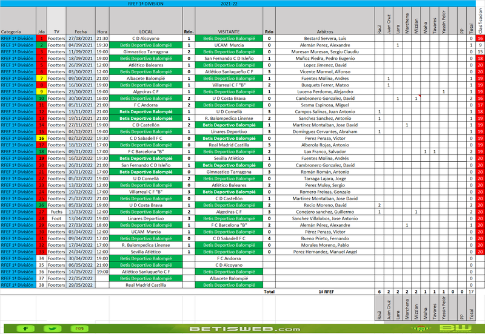Image resolution: width=485 pixels, height=334 pixels.
Task: Select the 'Albacete Balompié' local cell in matchday 7
Action: coord(145,79)
